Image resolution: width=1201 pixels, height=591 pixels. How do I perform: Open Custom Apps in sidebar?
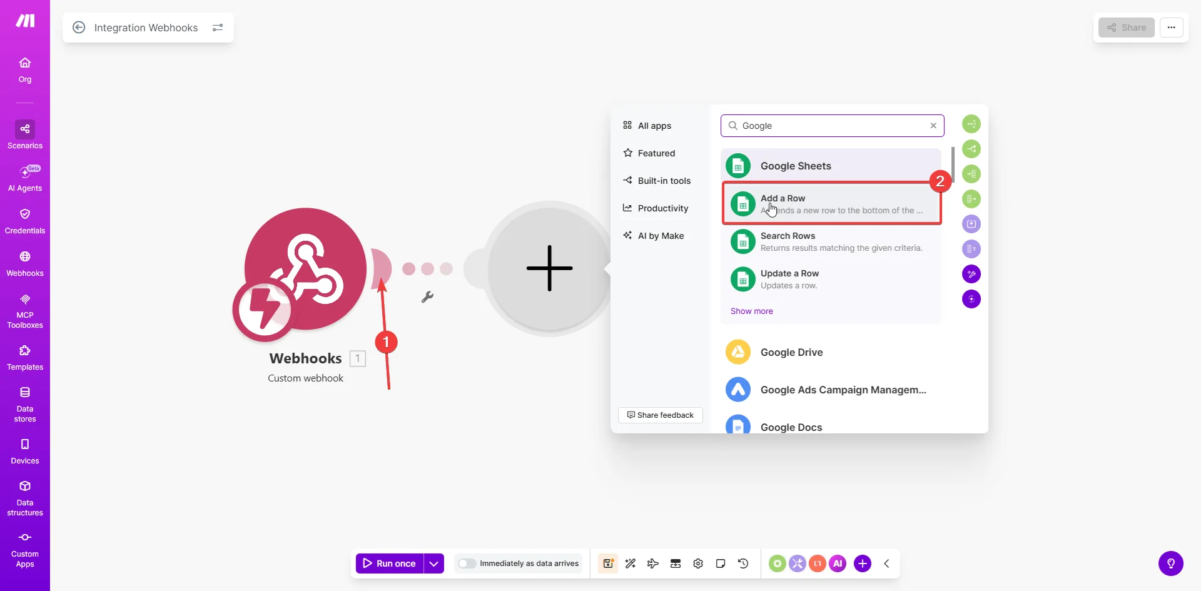click(25, 550)
